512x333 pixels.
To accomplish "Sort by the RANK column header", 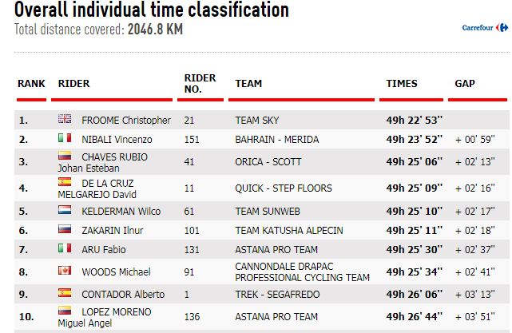I will coord(31,84).
